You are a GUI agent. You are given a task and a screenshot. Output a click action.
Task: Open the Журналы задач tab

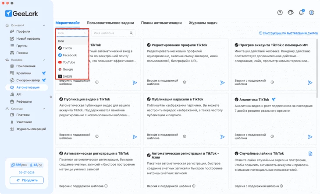(203, 23)
